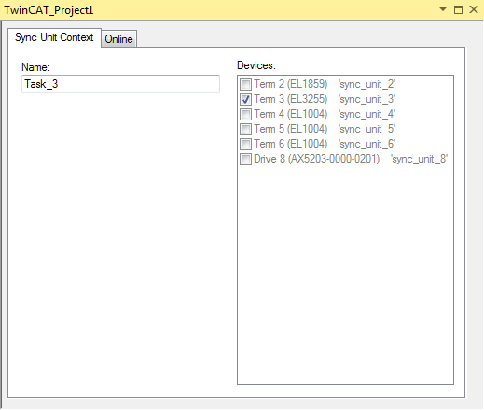Enable the Term 2 (EL1859) checkbox
The image size is (484, 410).
[x=245, y=84]
